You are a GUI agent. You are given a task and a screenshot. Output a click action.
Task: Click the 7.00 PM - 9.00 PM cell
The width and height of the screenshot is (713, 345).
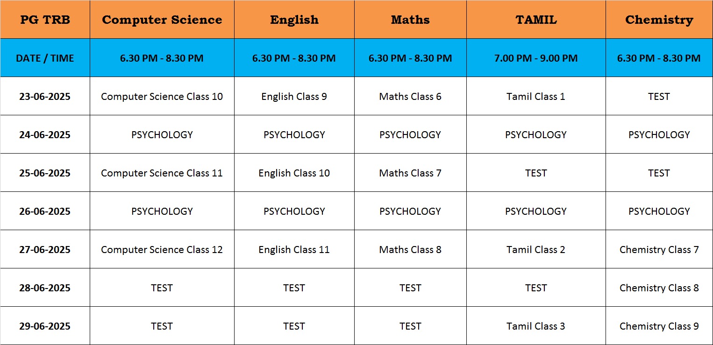pyautogui.click(x=536, y=58)
